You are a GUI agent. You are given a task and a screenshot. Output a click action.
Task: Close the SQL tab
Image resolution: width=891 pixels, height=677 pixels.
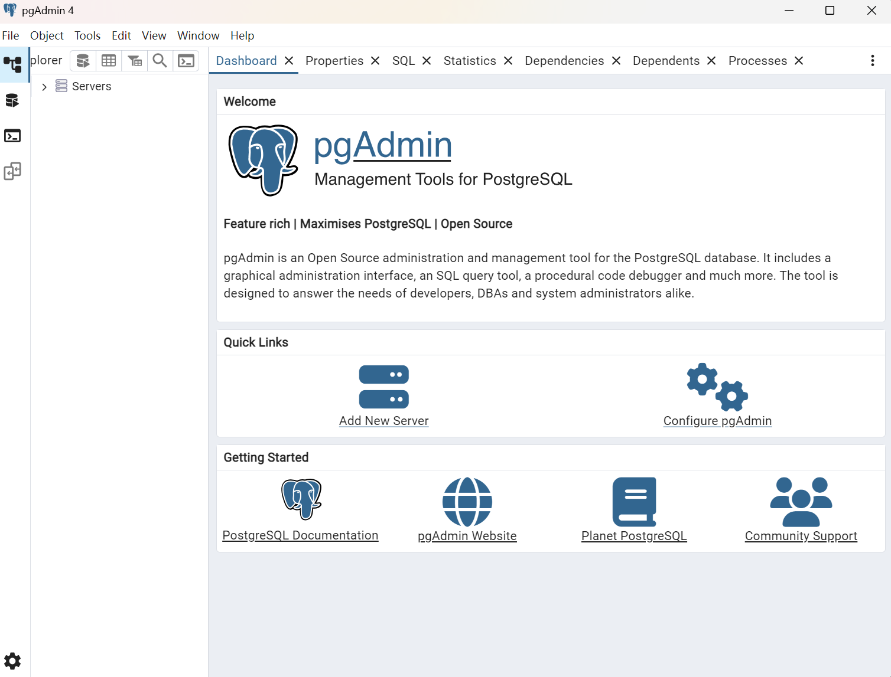tap(427, 61)
